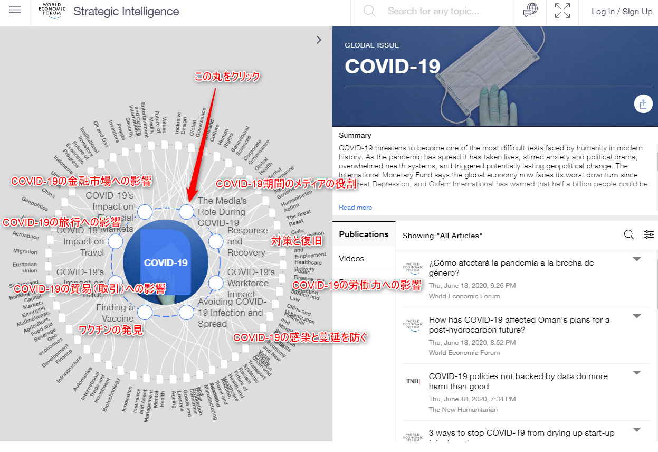The width and height of the screenshot is (658, 452).
Task: Collapse the topic map panel chevron
Action: click(x=319, y=40)
